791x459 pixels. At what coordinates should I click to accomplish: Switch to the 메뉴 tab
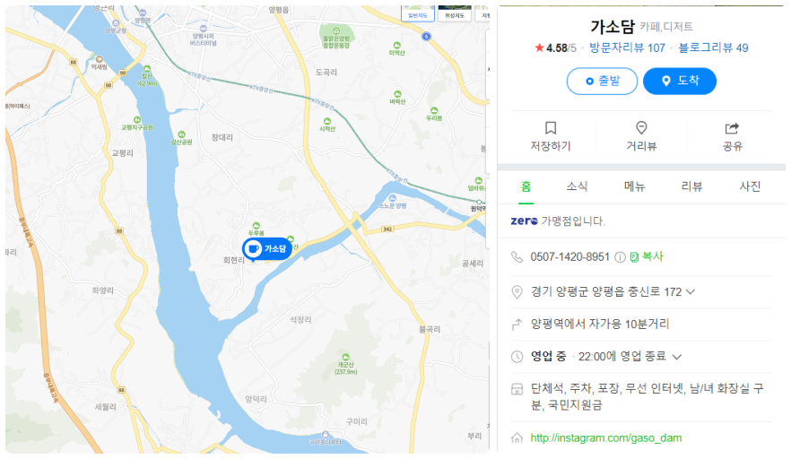point(634,186)
